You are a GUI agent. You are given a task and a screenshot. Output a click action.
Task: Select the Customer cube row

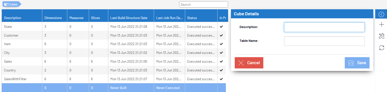(114, 35)
